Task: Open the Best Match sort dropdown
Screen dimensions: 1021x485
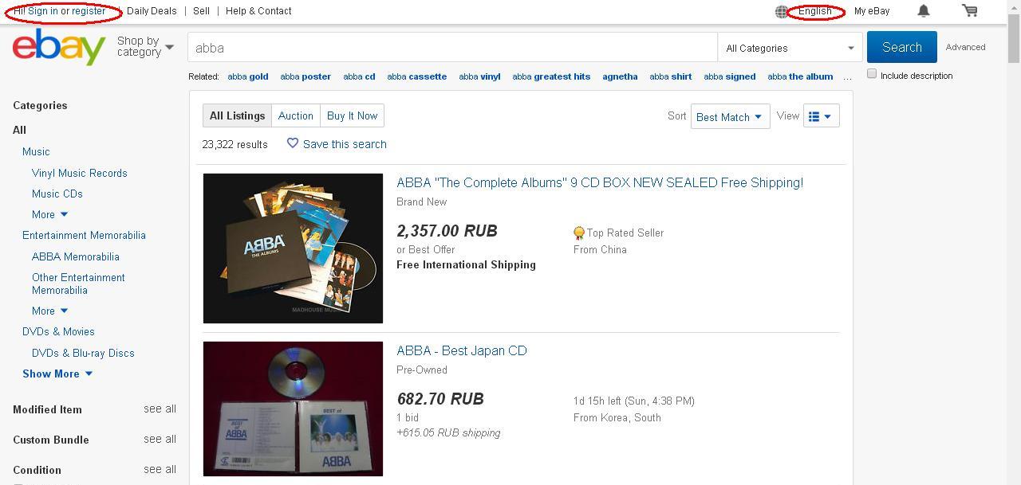Action: click(730, 116)
